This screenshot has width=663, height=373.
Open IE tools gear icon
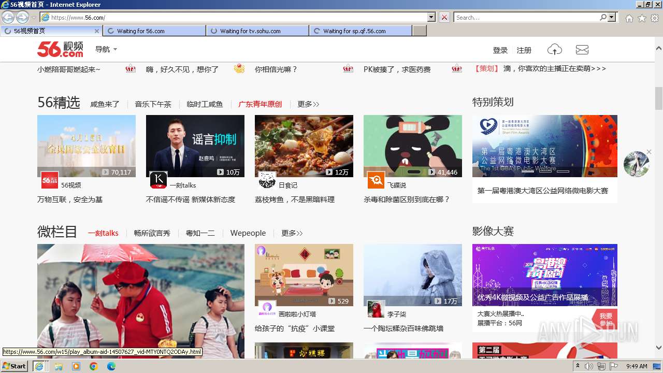pos(655,18)
